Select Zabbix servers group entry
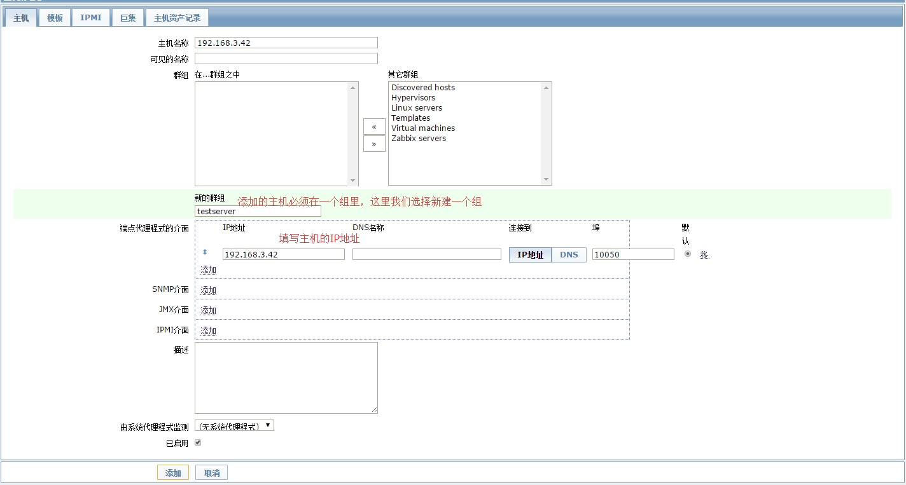The width and height of the screenshot is (906, 485). [x=419, y=139]
